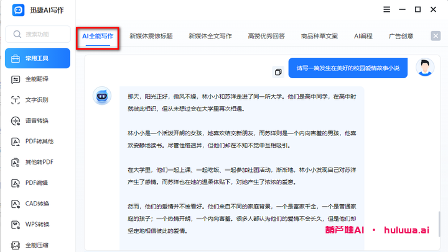Click the 迅捷AI写作 app logo icon
This screenshot has width=448, height=252.
(x=18, y=11)
